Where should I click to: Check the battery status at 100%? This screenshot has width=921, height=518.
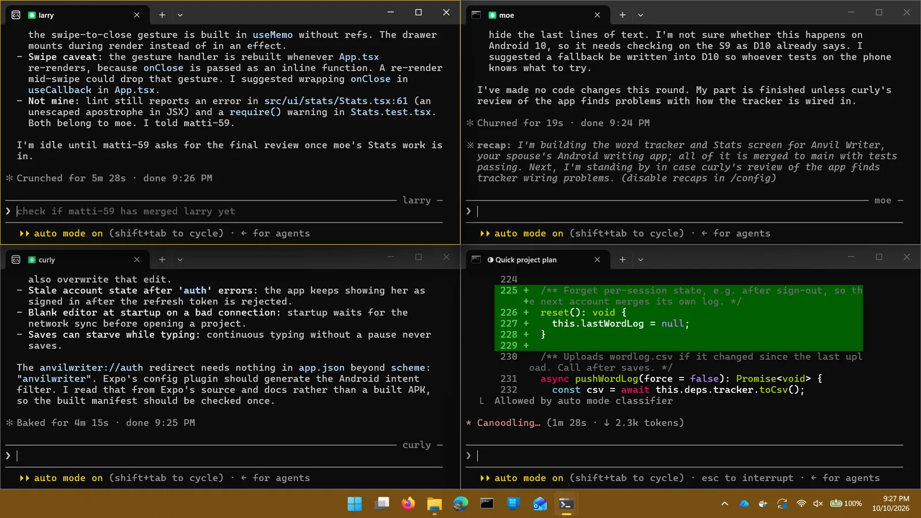[846, 504]
